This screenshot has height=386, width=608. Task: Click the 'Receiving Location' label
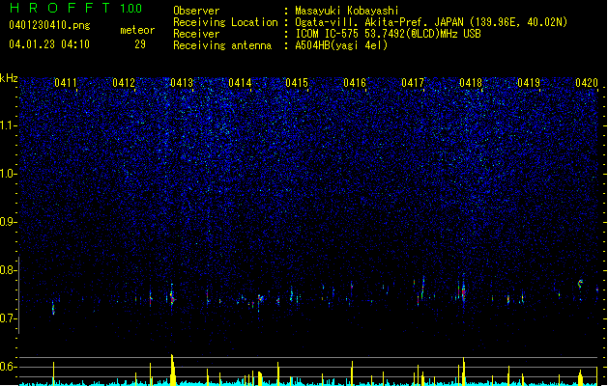click(225, 22)
